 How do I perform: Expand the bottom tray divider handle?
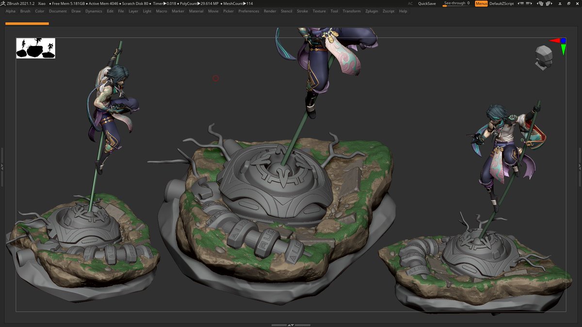pos(291,325)
